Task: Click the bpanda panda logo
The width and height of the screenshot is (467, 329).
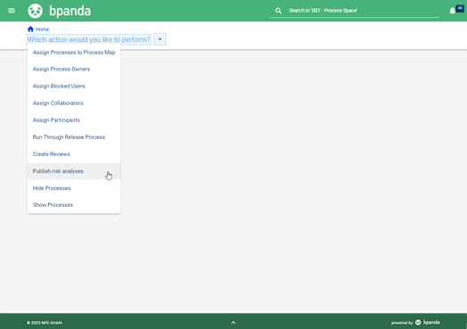Action: 35,11
